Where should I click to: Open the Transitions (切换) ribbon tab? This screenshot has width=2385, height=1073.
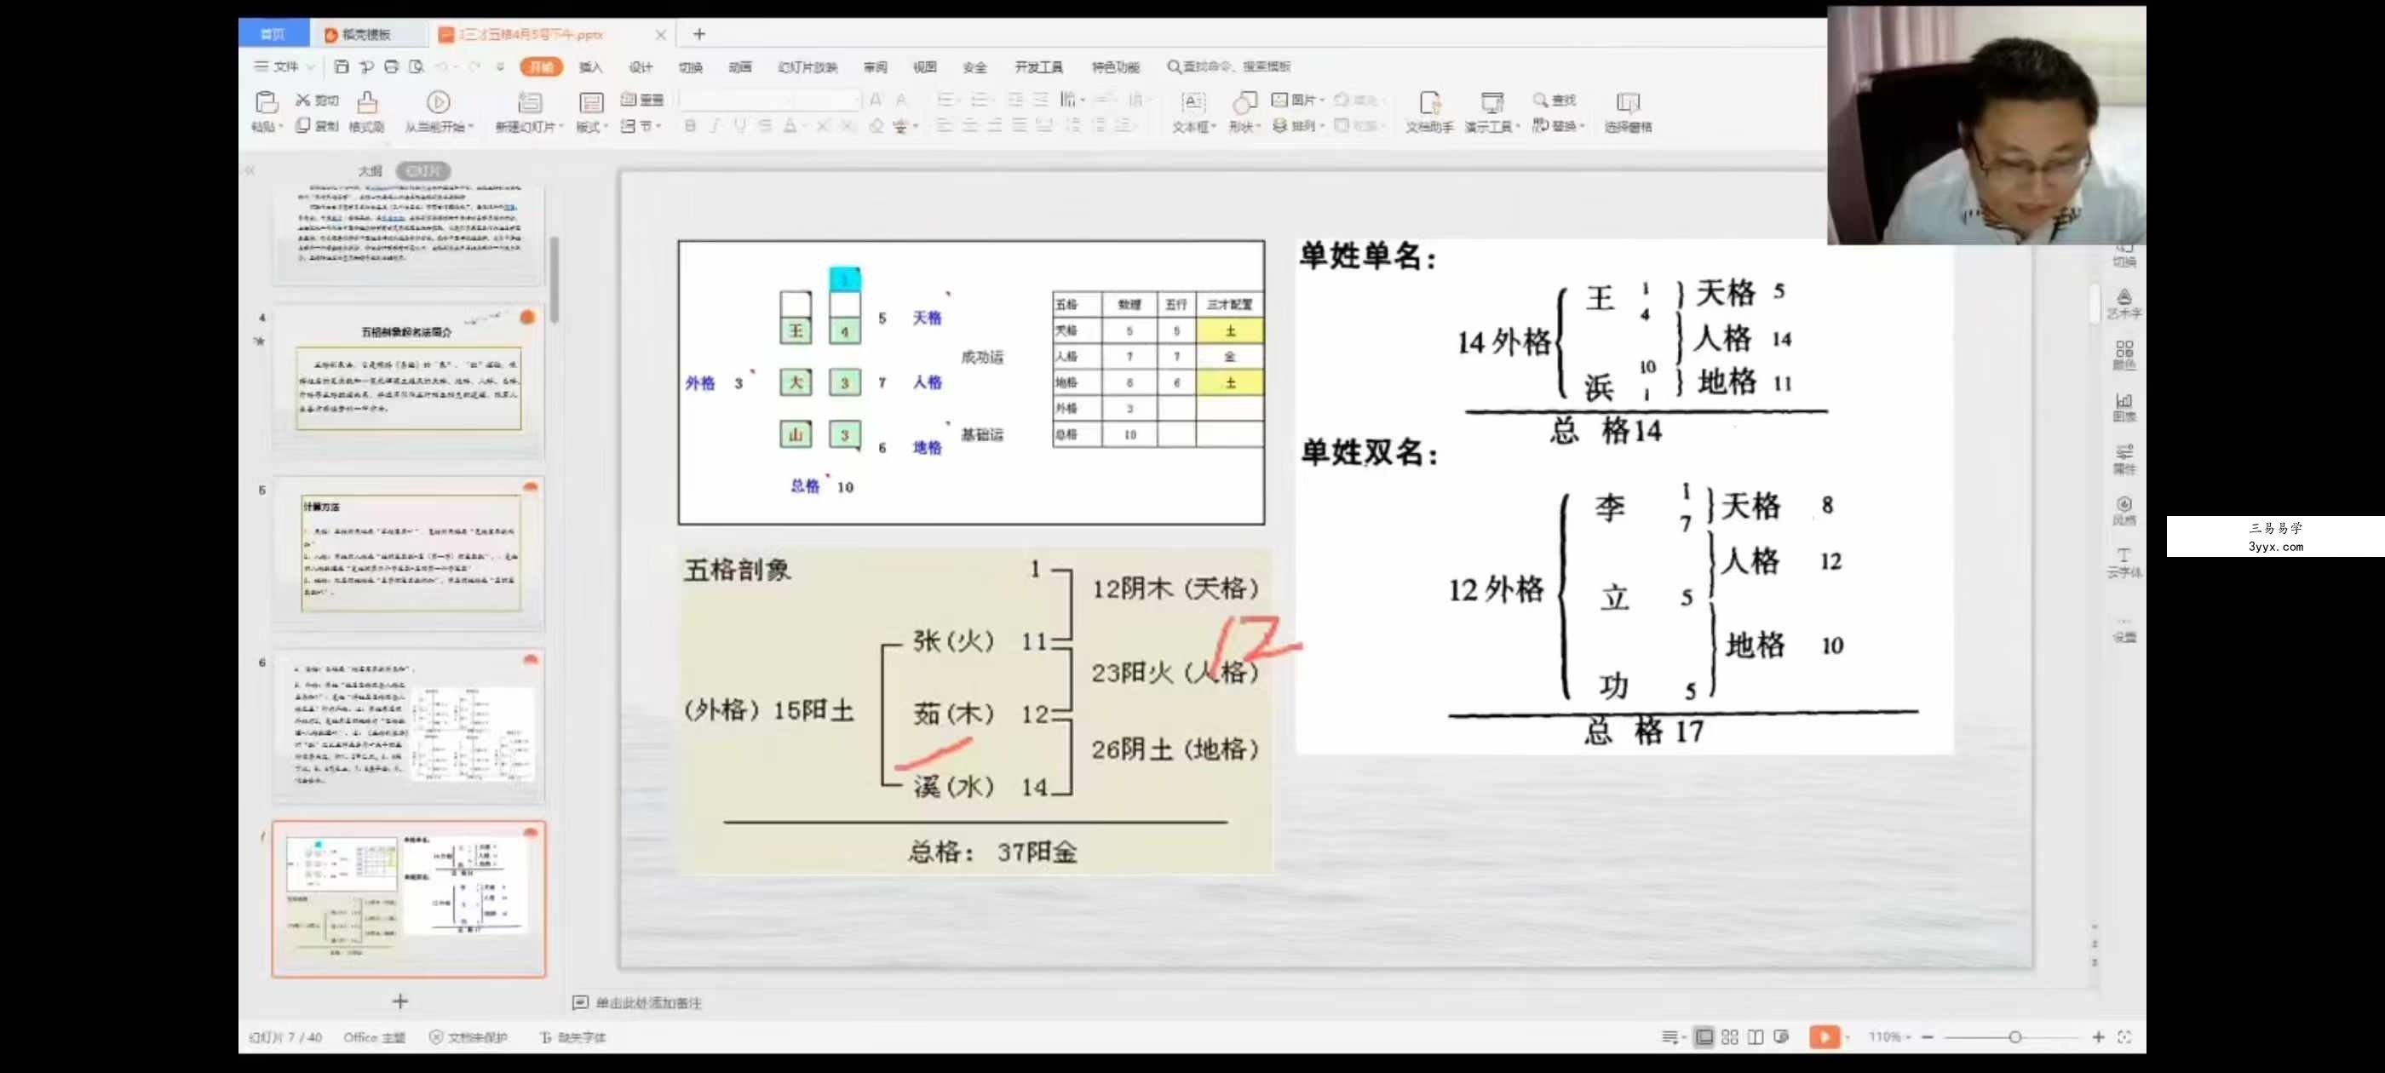click(x=691, y=66)
